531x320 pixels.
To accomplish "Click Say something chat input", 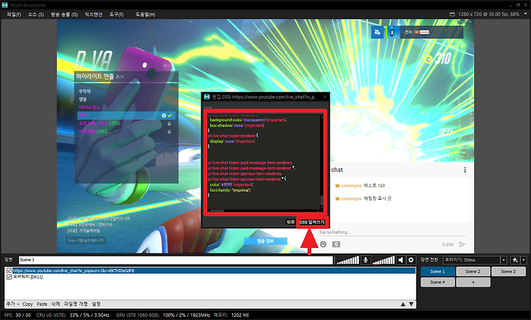I will click(x=392, y=232).
